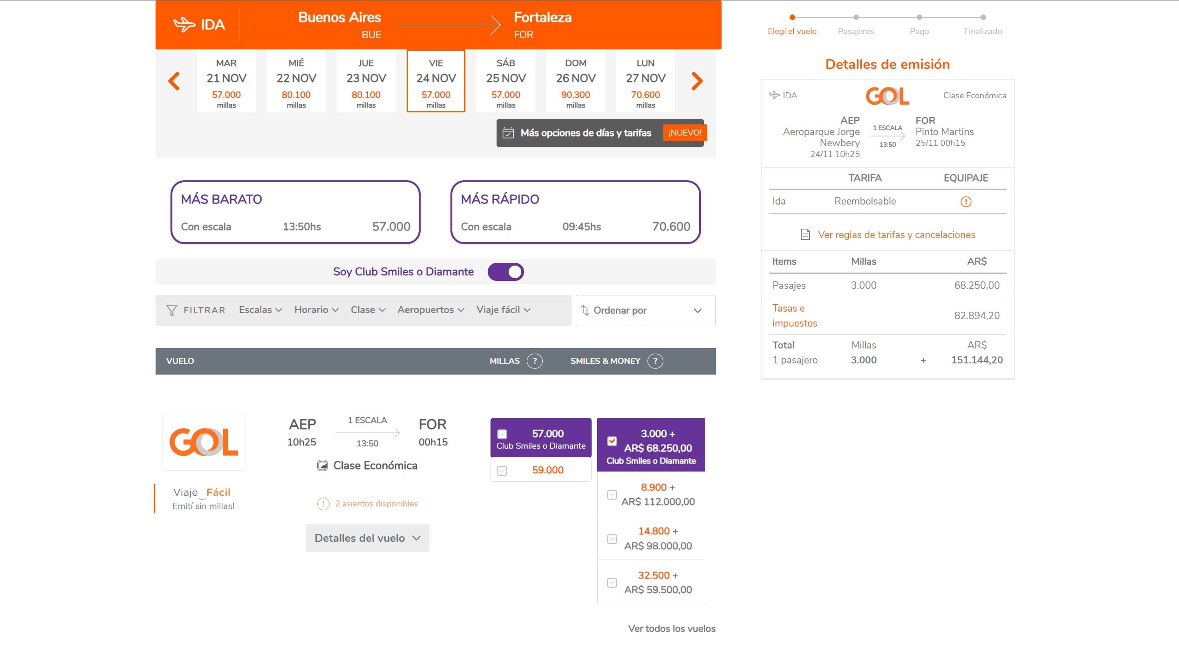Click the GOL airline logo in flight result
This screenshot has width=1179, height=656.
click(x=204, y=442)
